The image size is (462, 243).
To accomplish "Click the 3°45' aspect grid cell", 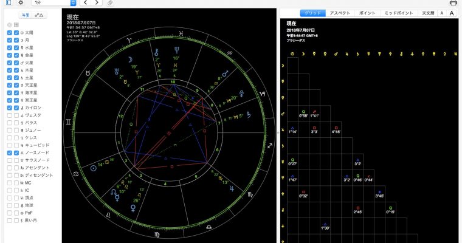I will pos(379,194).
